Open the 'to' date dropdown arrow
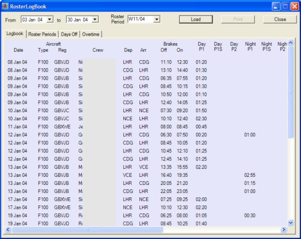Viewport: 301px width, 239px height. (95, 20)
